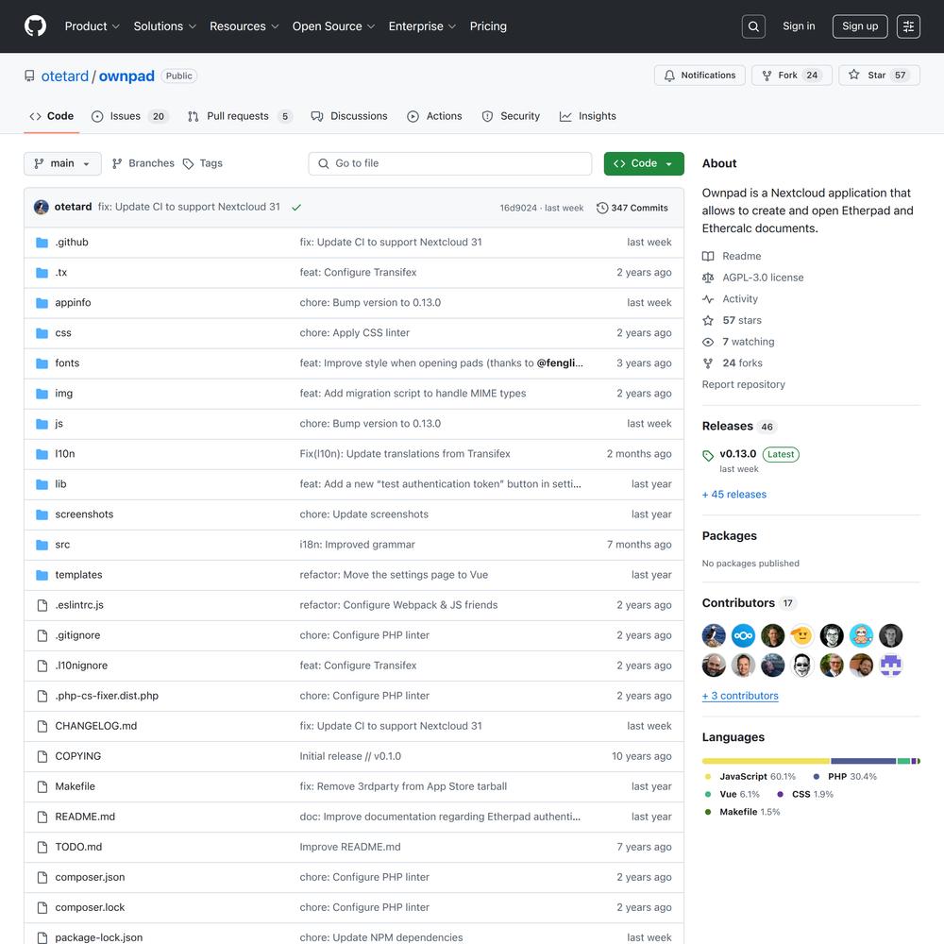This screenshot has height=944, width=944.
Task: Click the v0.13.0 release tag icon
Action: 708,455
